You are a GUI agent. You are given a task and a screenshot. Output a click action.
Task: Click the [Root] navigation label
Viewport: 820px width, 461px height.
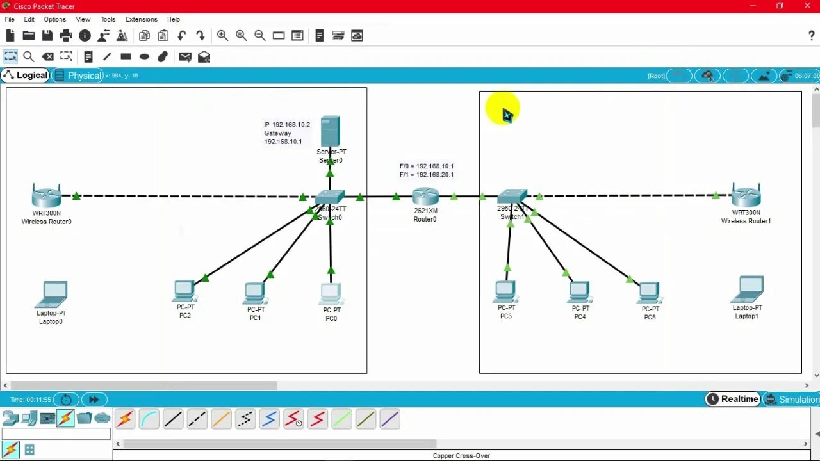click(x=656, y=76)
